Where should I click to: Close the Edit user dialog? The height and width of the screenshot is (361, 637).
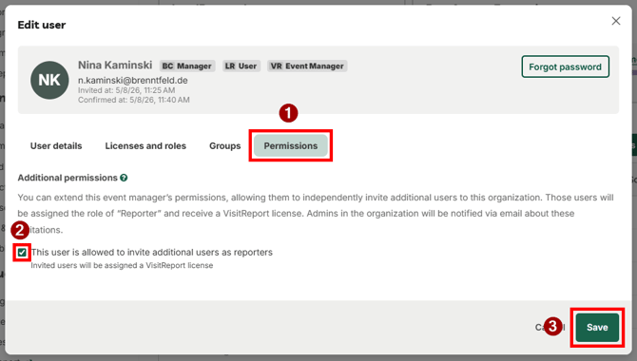point(616,21)
